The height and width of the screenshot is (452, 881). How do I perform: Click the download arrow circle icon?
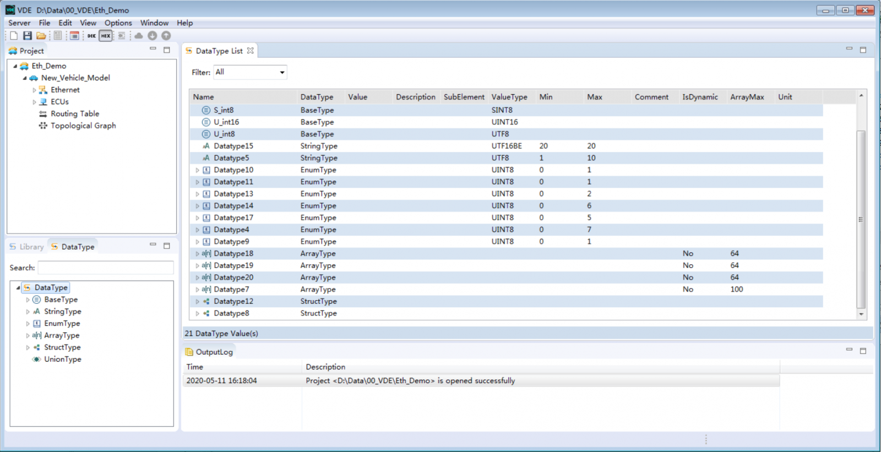point(153,36)
